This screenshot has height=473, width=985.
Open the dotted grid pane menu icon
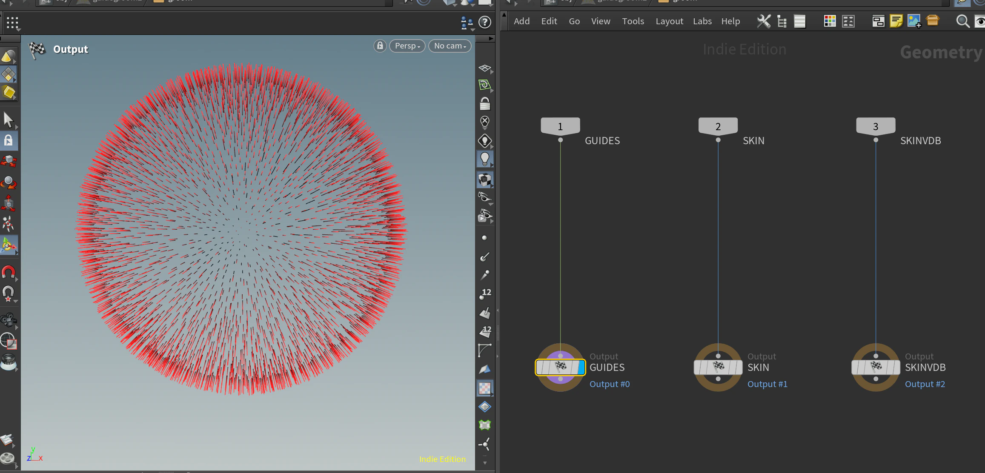(x=12, y=23)
